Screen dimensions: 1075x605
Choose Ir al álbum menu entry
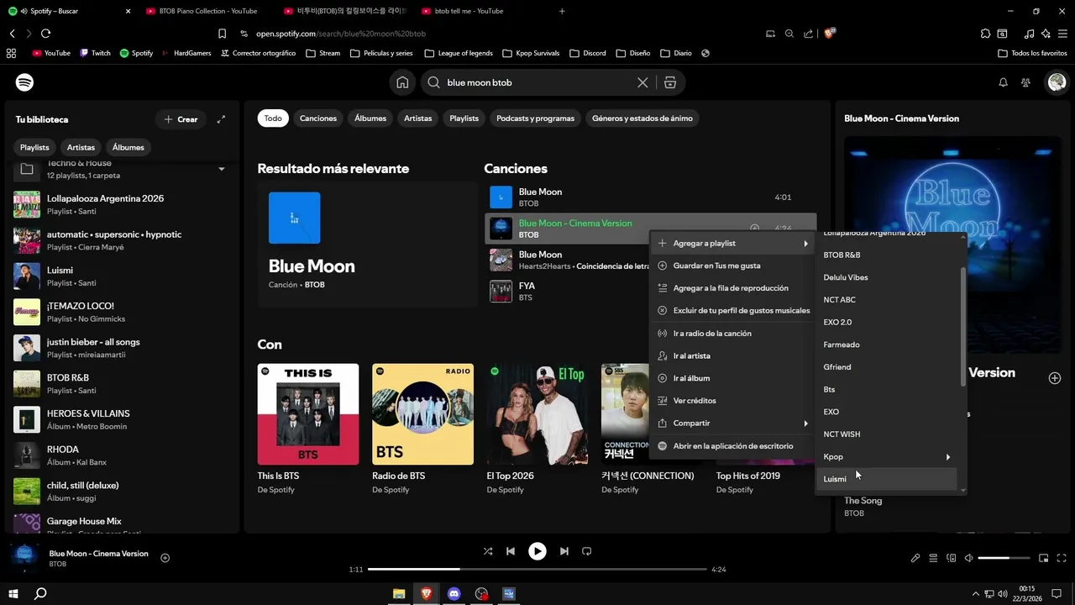tap(733, 378)
